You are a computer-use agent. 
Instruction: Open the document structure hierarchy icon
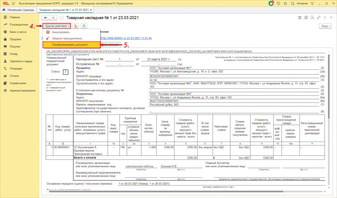[76, 26]
